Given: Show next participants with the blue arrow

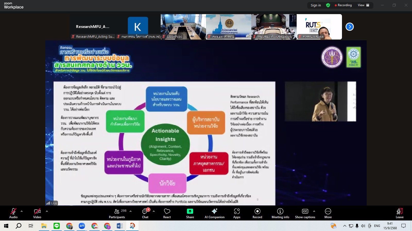Looking at the screenshot, I should click(x=349, y=27).
